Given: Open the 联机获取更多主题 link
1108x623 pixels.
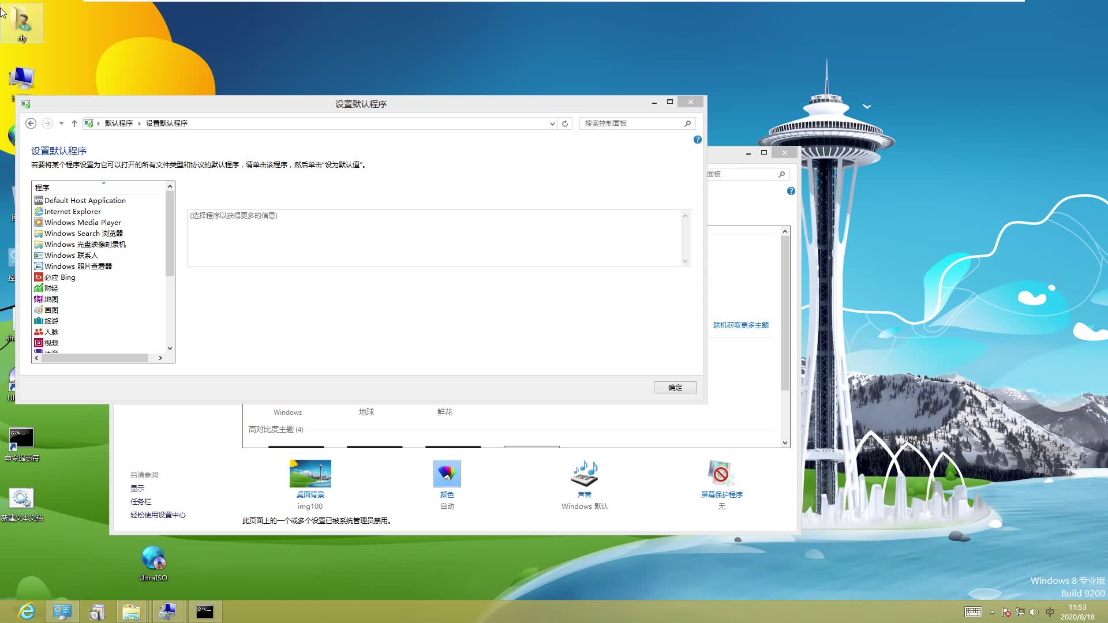Looking at the screenshot, I should [x=740, y=325].
